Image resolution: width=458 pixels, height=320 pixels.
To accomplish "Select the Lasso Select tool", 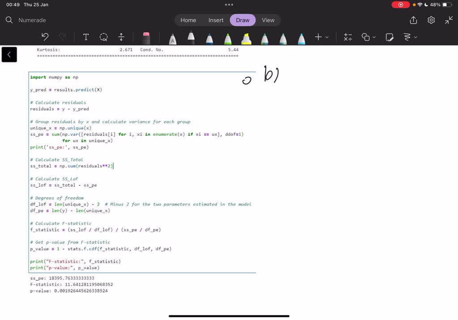I will coord(104,37).
